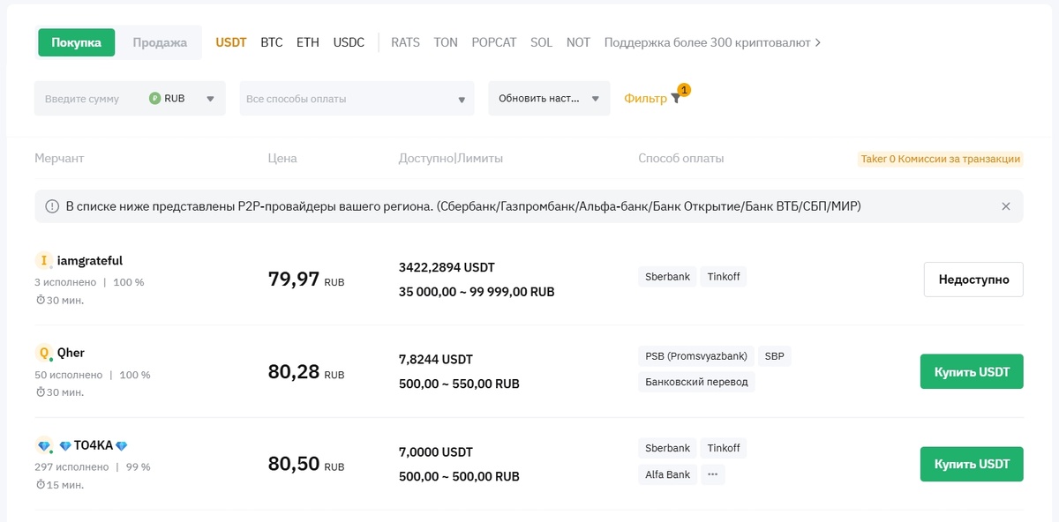This screenshot has width=1059, height=522.
Task: Buy USDT from TO4KA merchant
Action: 972,464
